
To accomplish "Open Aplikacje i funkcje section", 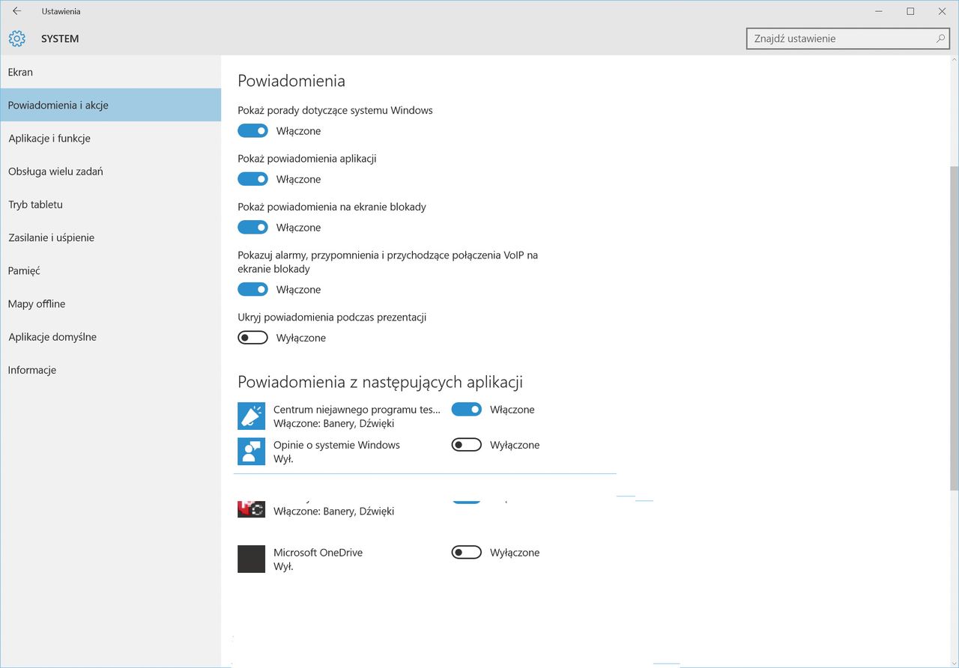I will [111, 139].
